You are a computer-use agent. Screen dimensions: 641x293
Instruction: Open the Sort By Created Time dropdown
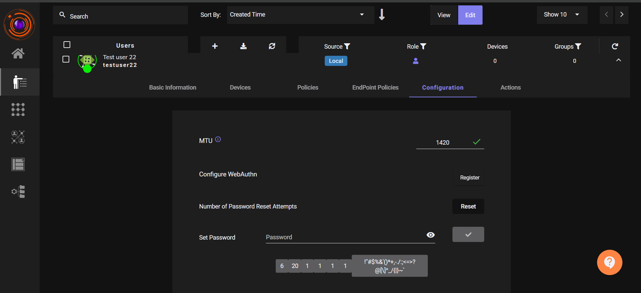click(300, 15)
